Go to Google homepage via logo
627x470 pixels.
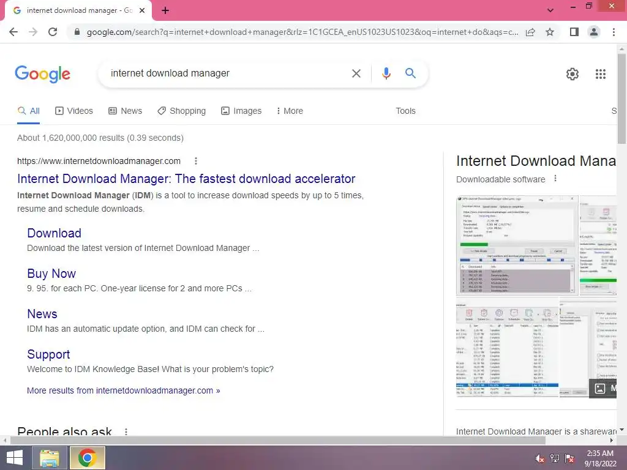point(43,74)
